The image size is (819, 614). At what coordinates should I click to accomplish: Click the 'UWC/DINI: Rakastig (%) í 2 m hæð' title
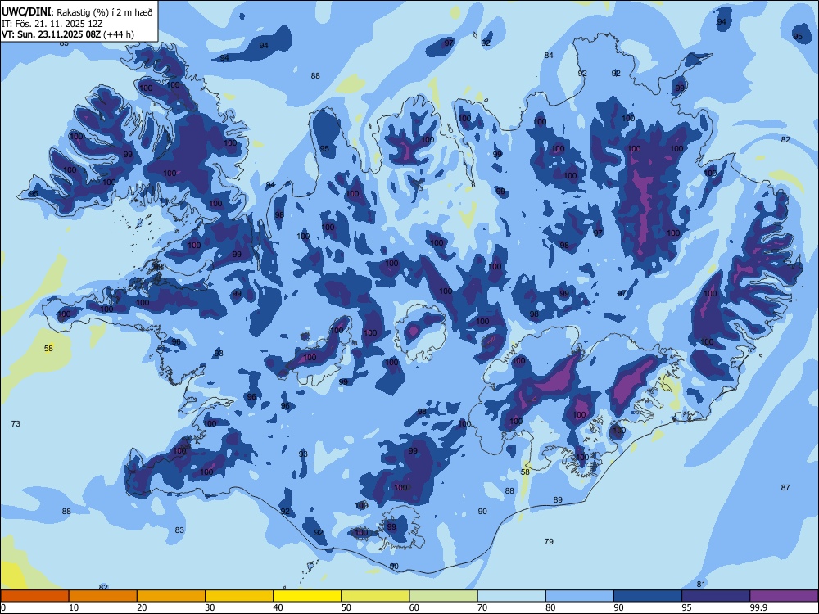point(77,12)
